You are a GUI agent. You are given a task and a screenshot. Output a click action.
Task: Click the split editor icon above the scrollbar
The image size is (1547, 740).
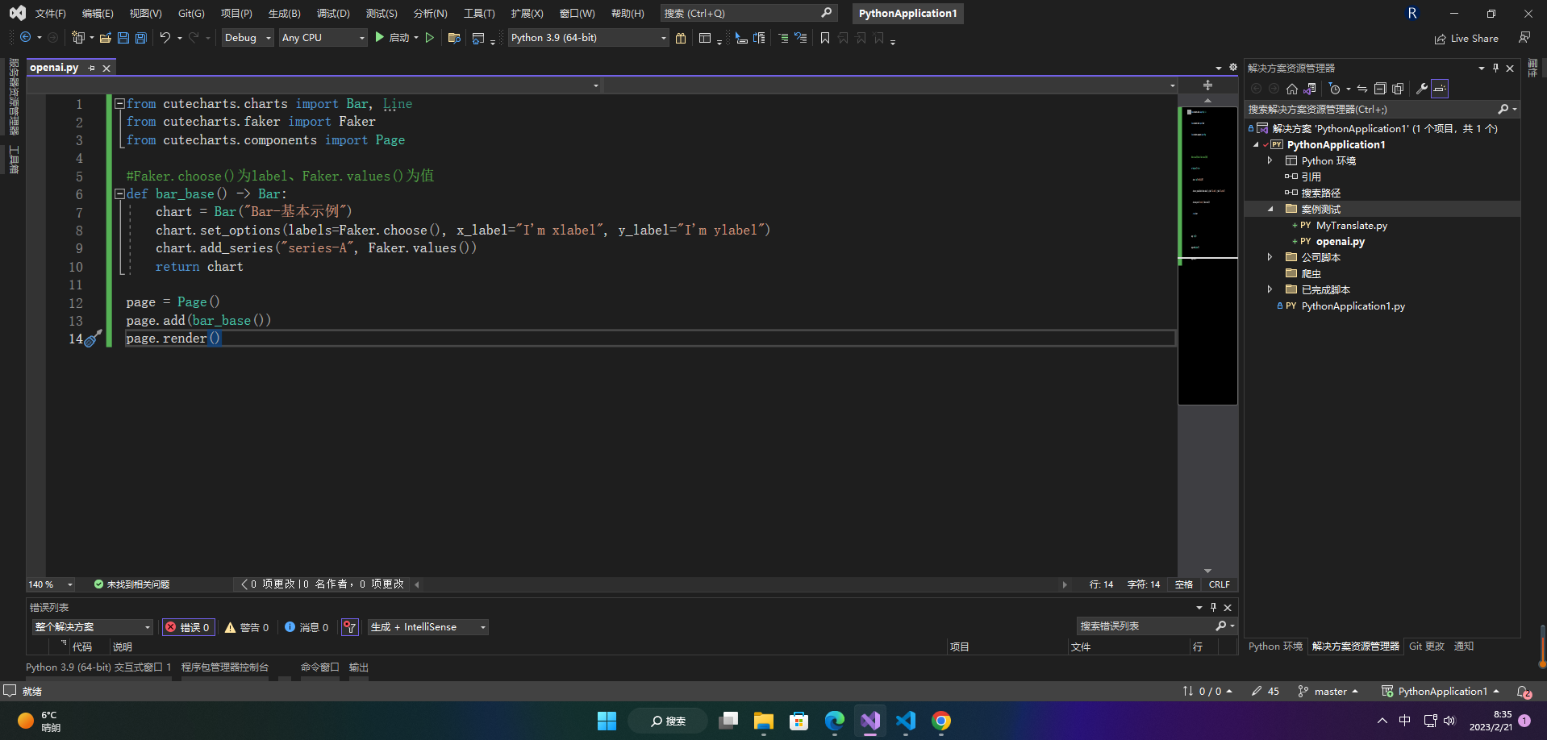[x=1207, y=85]
